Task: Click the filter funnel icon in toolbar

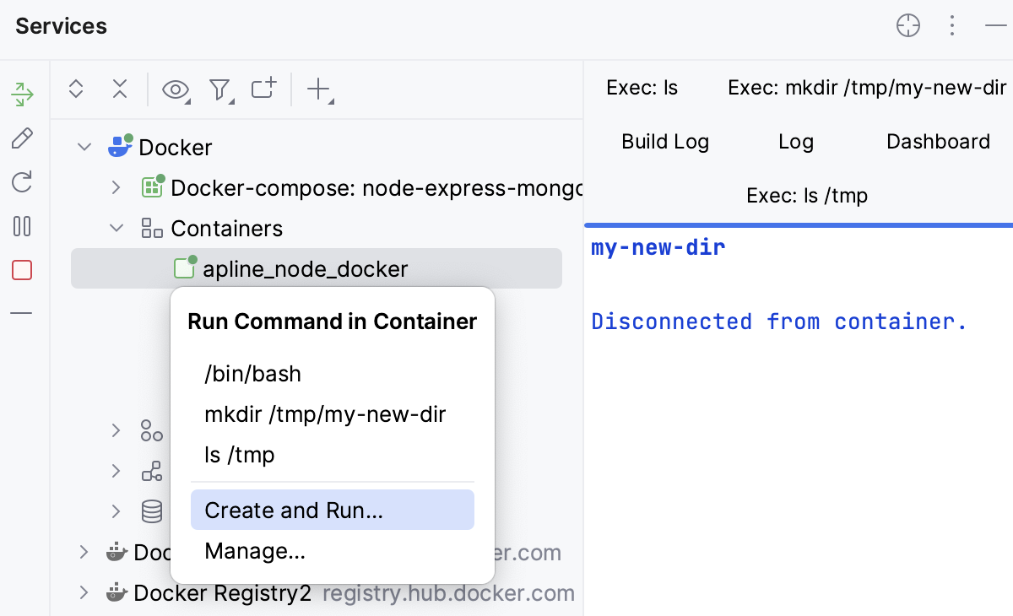Action: (x=219, y=89)
